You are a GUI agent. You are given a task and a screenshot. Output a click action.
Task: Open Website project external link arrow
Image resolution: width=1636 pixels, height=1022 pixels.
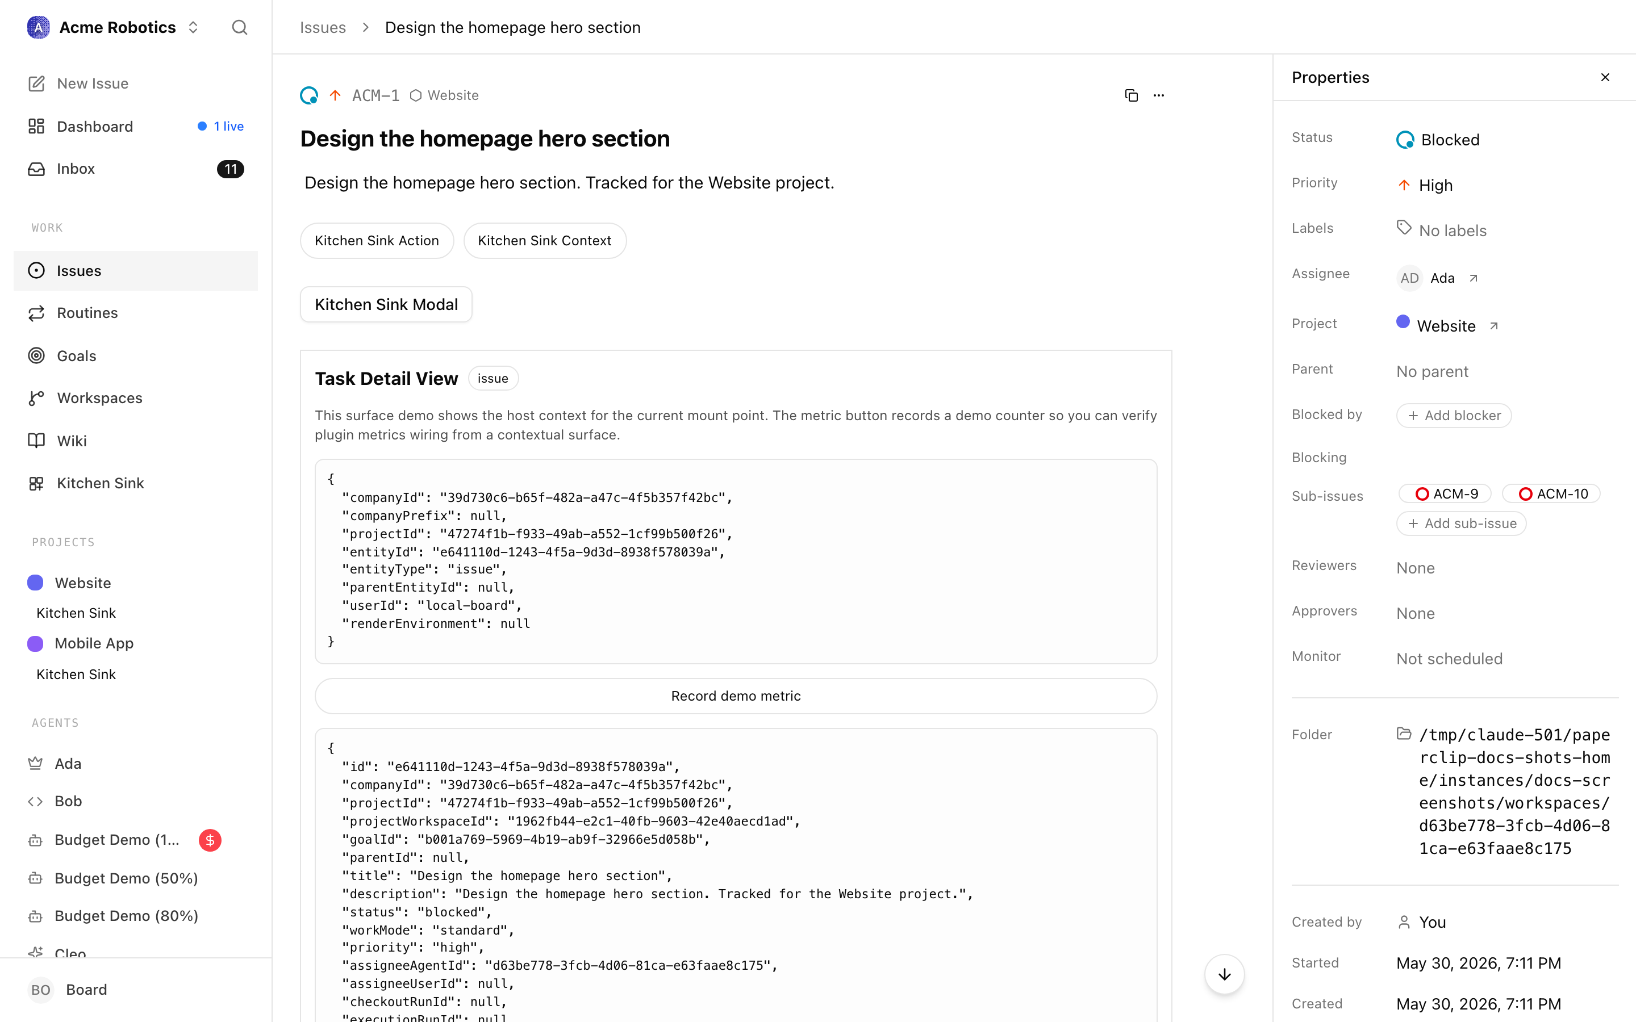click(x=1494, y=326)
